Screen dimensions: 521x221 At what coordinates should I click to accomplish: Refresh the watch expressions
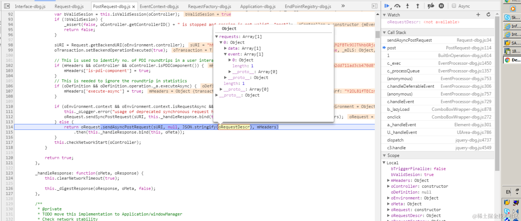tap(488, 15)
